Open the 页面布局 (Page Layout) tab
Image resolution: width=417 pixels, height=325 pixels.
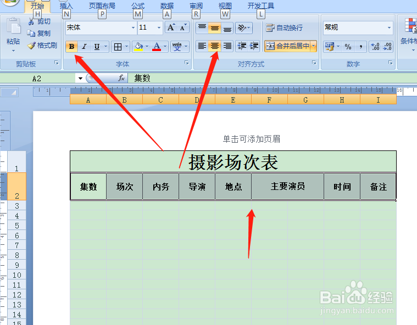(102, 6)
